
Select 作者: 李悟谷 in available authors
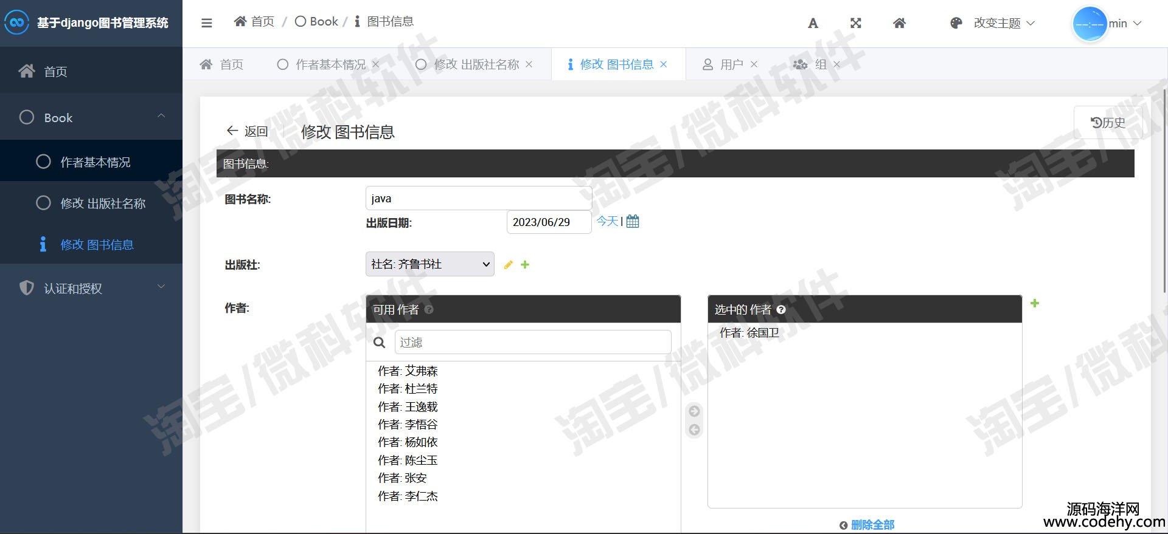[408, 425]
